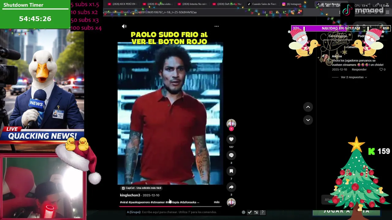Click comment date 2025-12-10 under Andrea
The image size is (392, 220).
(339, 70)
